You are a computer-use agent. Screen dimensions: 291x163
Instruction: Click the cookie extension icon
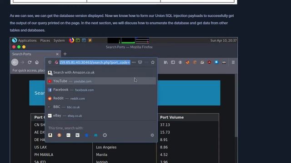click(195, 62)
